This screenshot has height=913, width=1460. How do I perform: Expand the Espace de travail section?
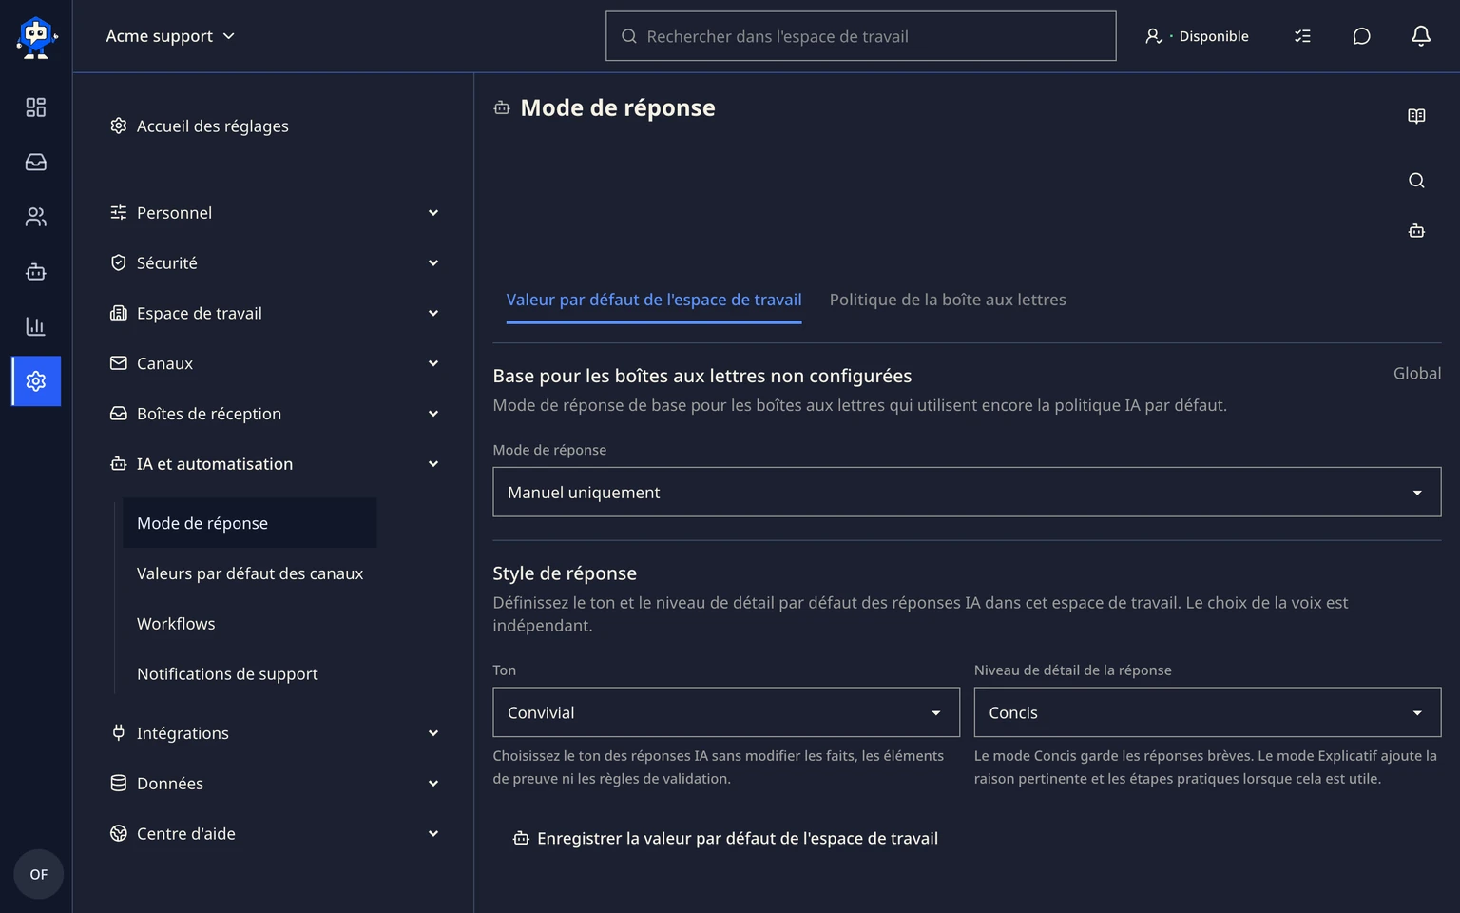276,314
